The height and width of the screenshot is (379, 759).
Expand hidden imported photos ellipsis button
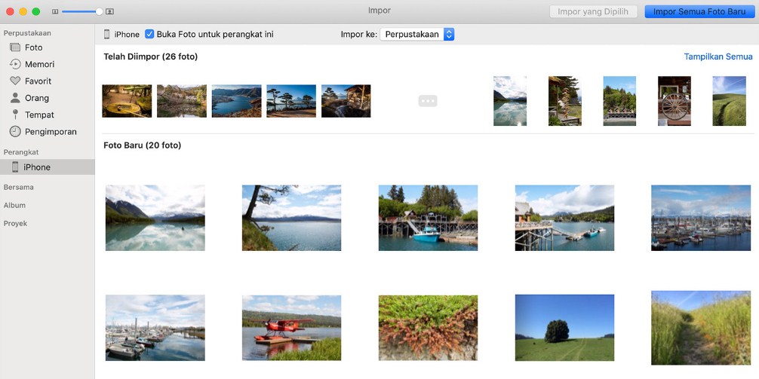(x=428, y=101)
